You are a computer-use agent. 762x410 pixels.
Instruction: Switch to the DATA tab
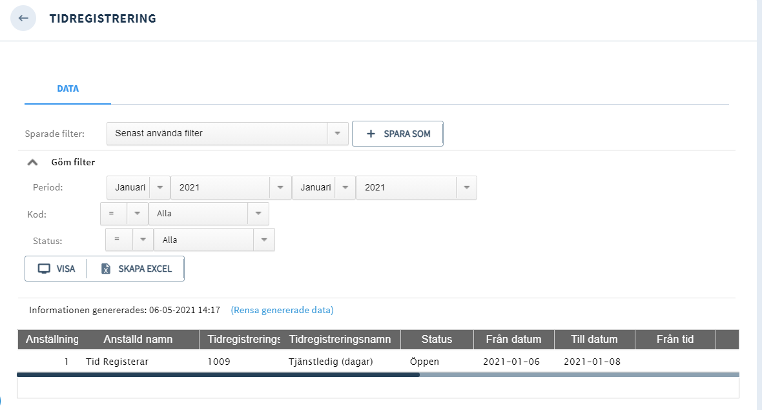click(68, 89)
